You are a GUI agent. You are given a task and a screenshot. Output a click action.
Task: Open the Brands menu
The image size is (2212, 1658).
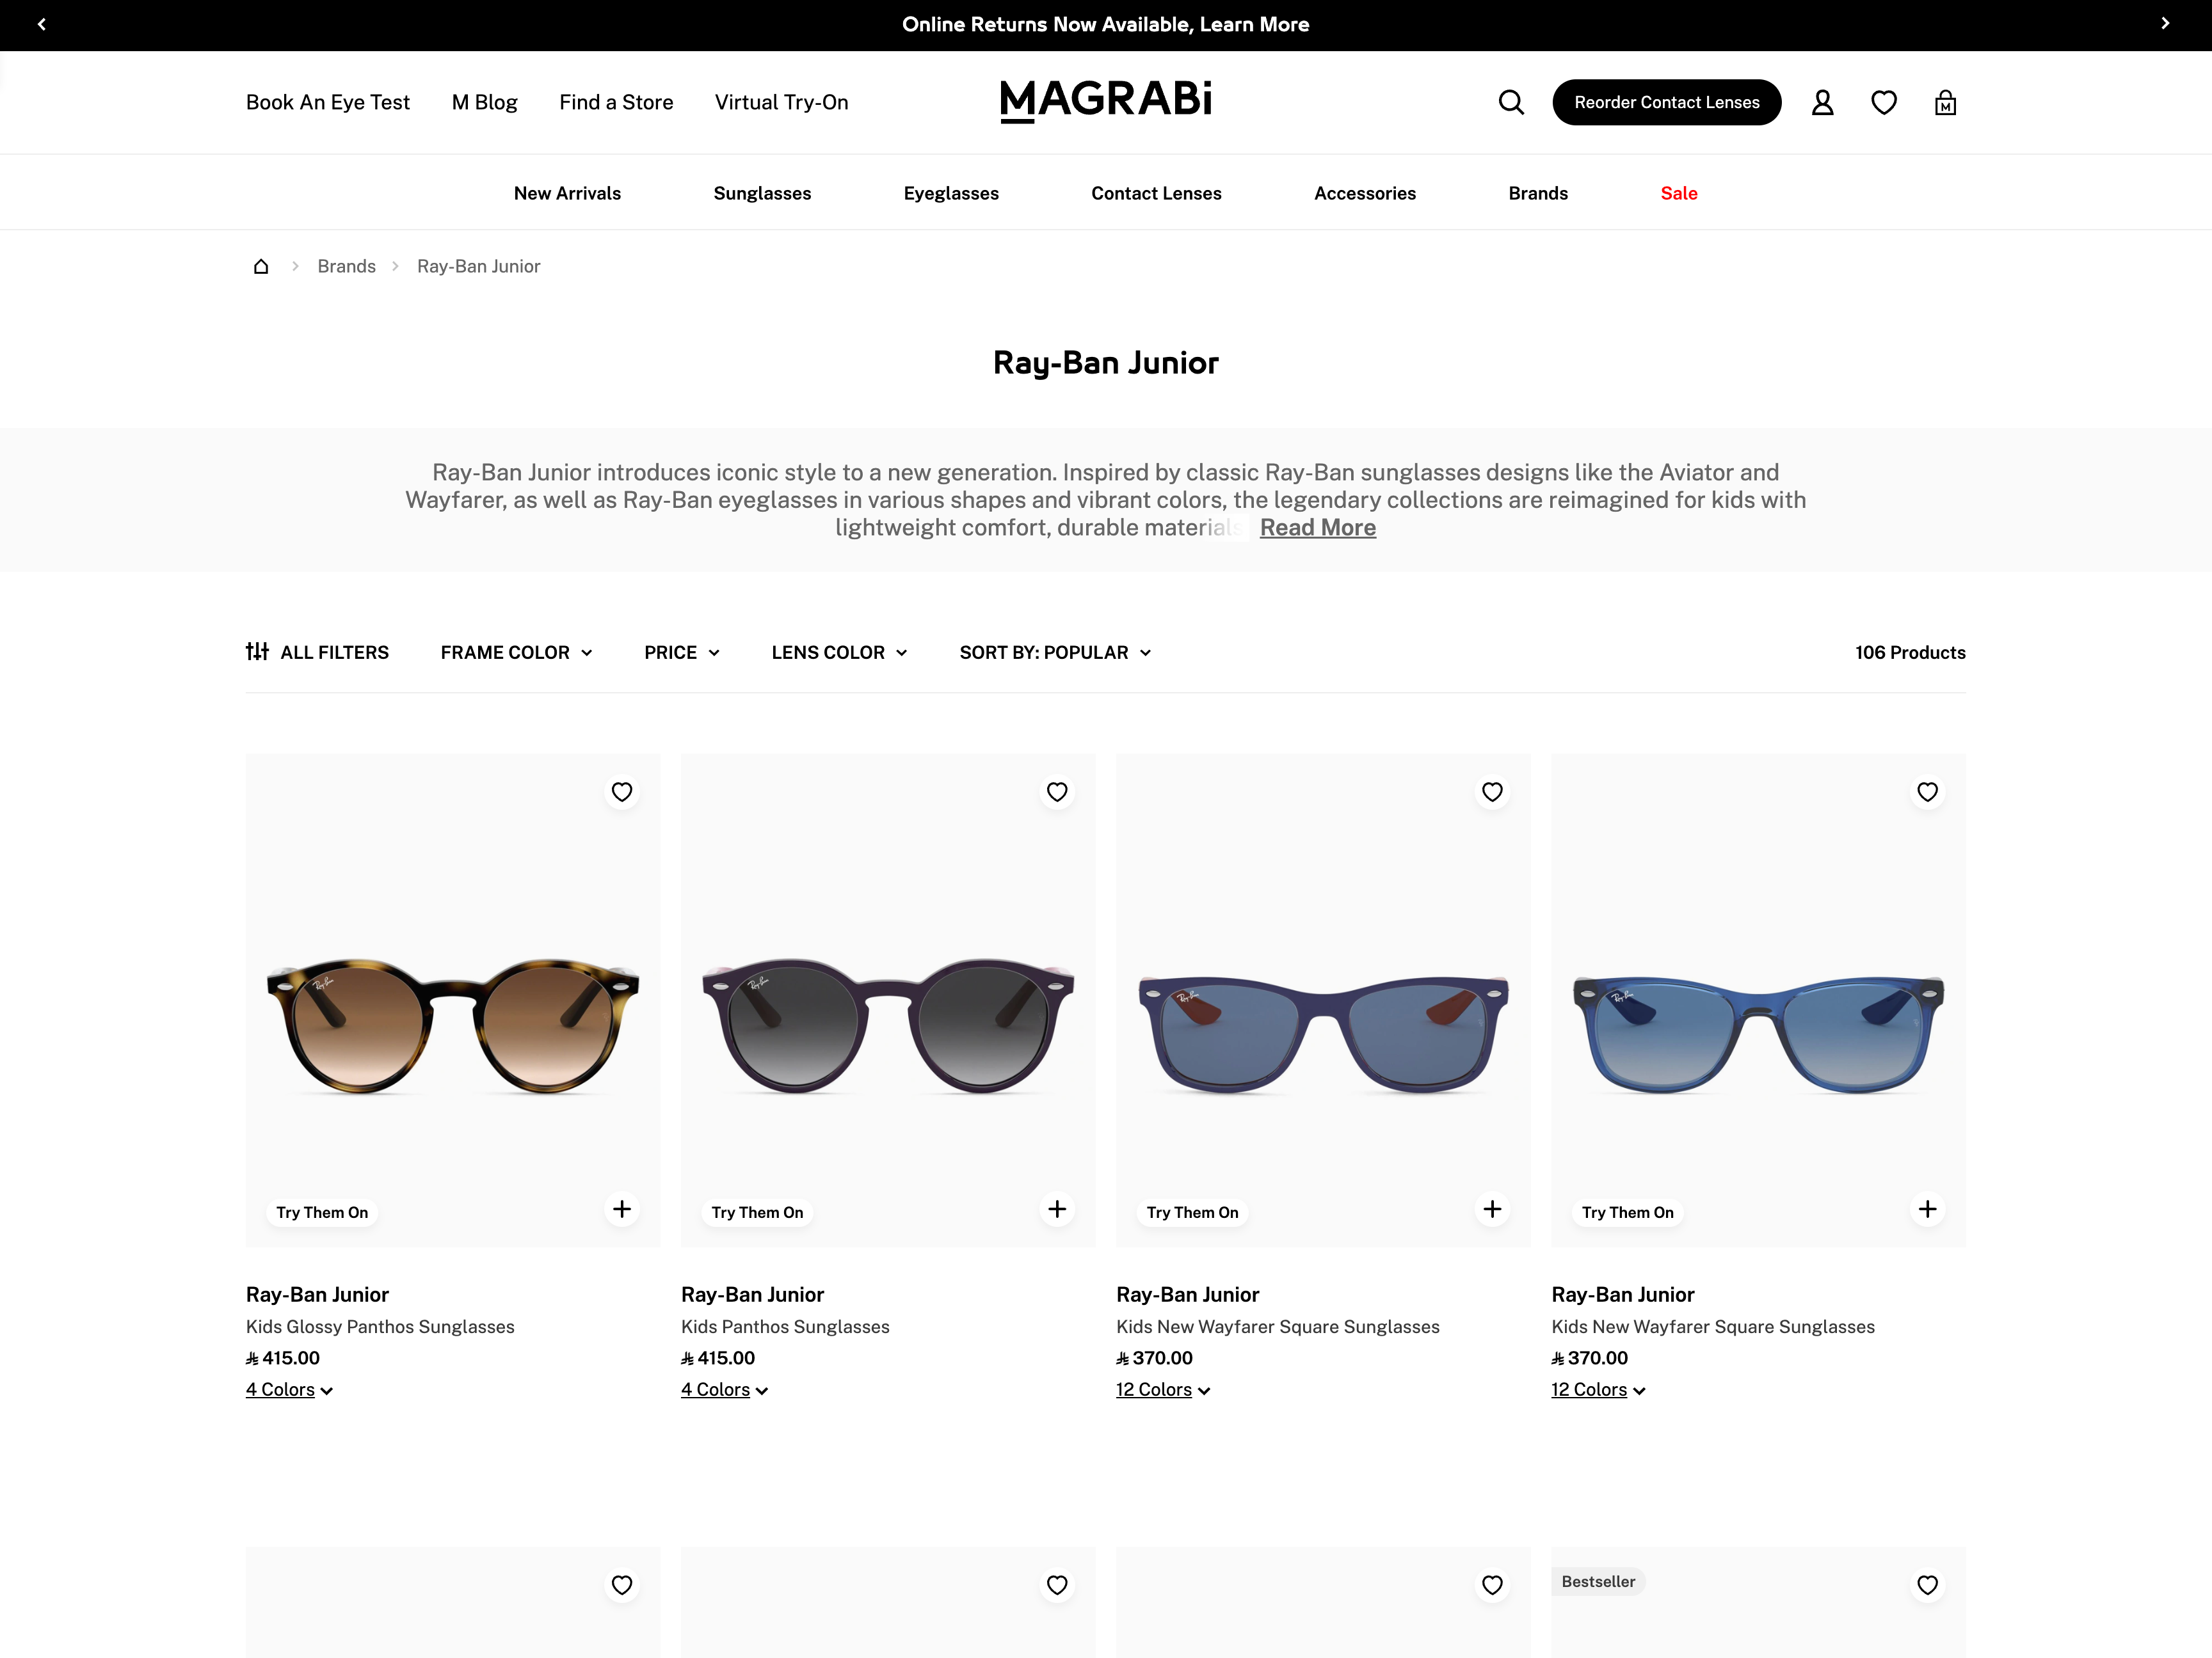1538,193
